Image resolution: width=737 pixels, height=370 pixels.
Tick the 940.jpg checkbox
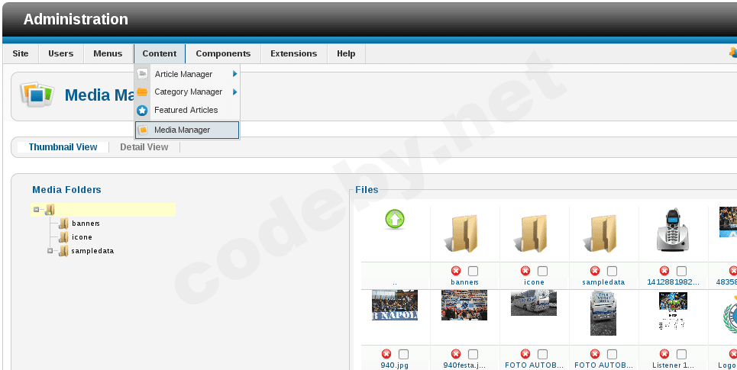pyautogui.click(x=403, y=354)
